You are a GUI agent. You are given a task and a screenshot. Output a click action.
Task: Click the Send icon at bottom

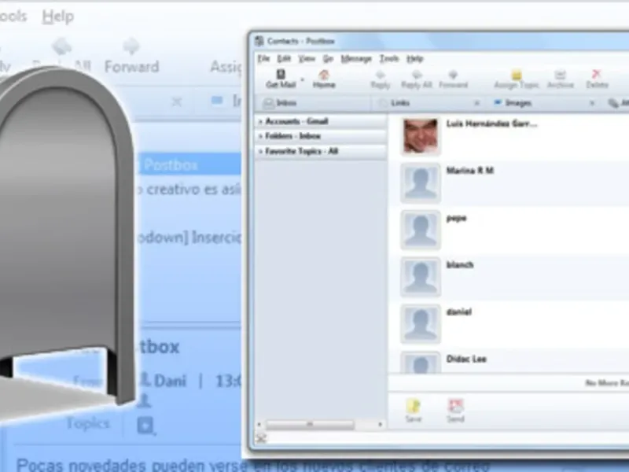(455, 411)
